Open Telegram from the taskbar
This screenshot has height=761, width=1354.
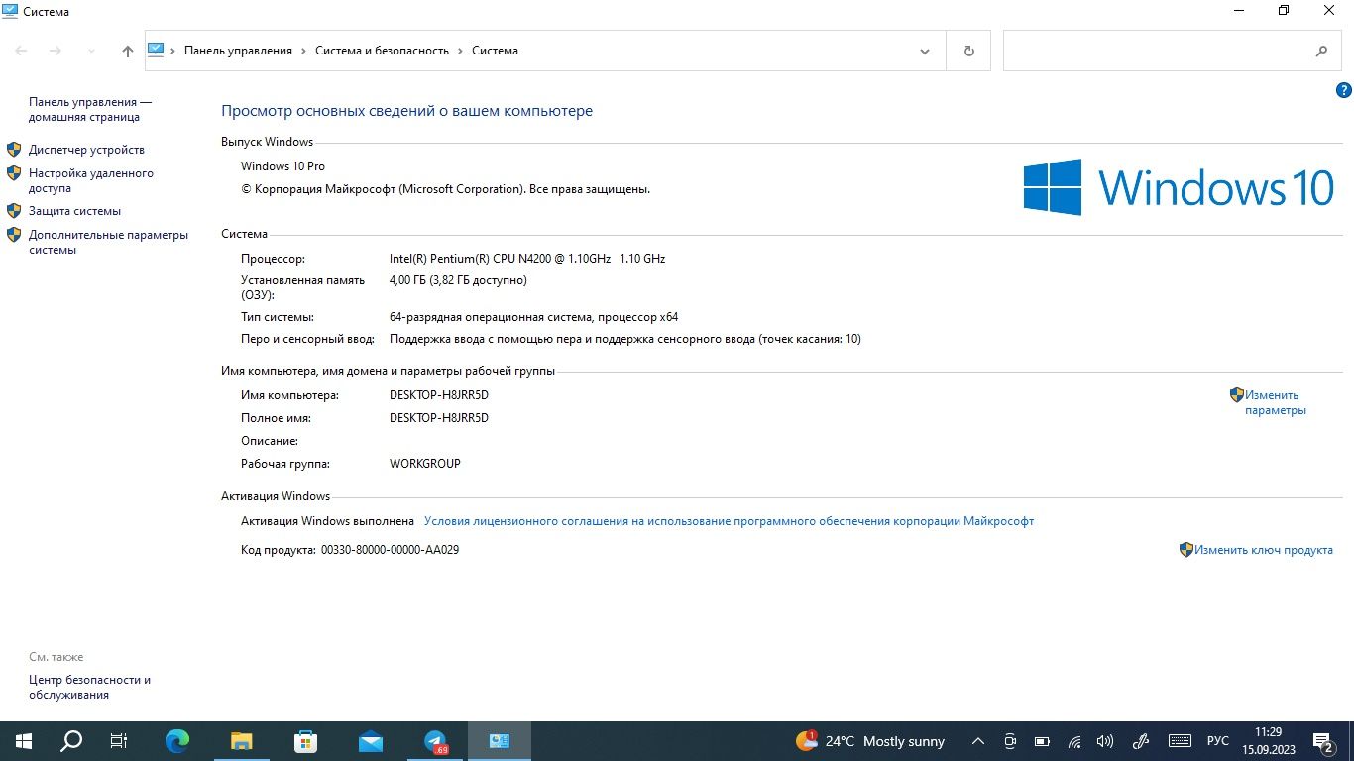pyautogui.click(x=435, y=741)
